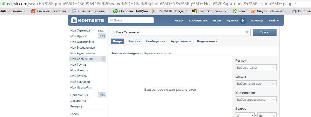Open Мои Ответы in sidebar
This screenshot has width=311, height=117.
click(x=79, y=76)
